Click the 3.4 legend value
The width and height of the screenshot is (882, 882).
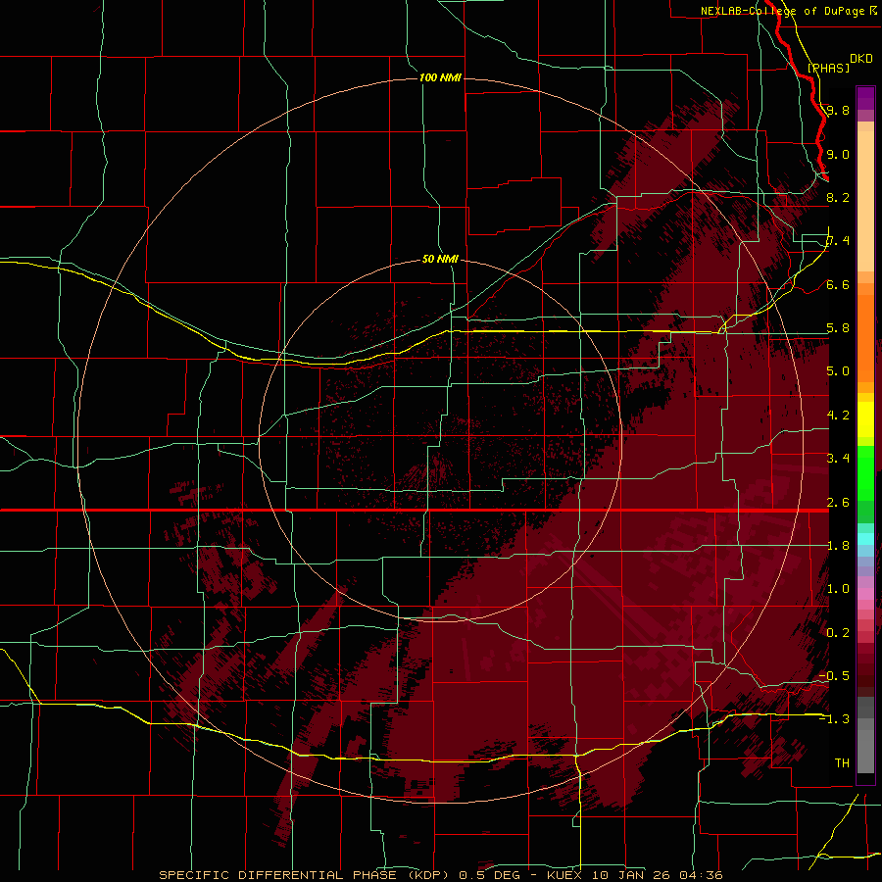838,459
